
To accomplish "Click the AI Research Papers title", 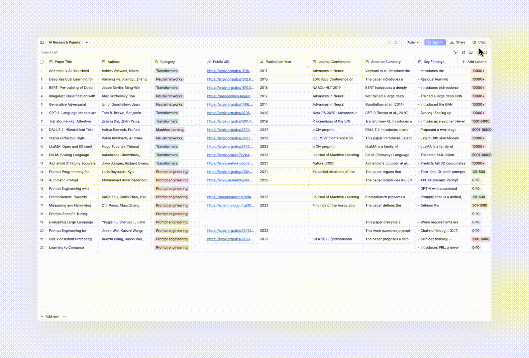I will coord(64,42).
